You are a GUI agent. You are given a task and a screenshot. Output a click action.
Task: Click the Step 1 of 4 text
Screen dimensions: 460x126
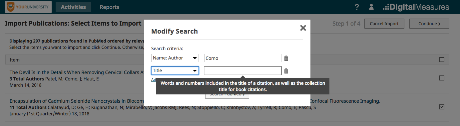346,24
